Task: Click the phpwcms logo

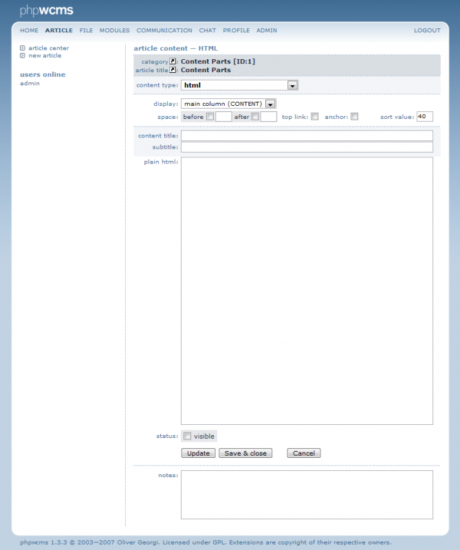Action: tap(46, 10)
